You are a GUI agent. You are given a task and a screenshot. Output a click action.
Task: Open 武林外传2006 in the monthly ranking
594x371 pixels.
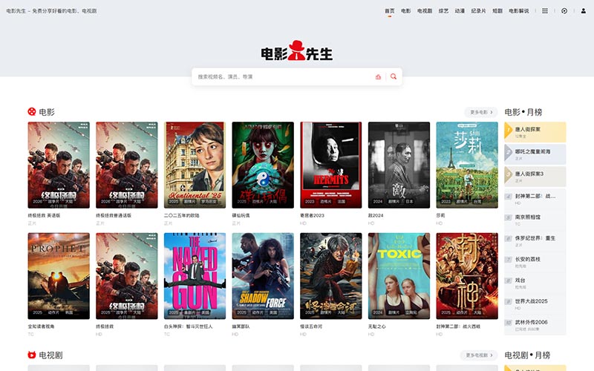[x=535, y=325]
